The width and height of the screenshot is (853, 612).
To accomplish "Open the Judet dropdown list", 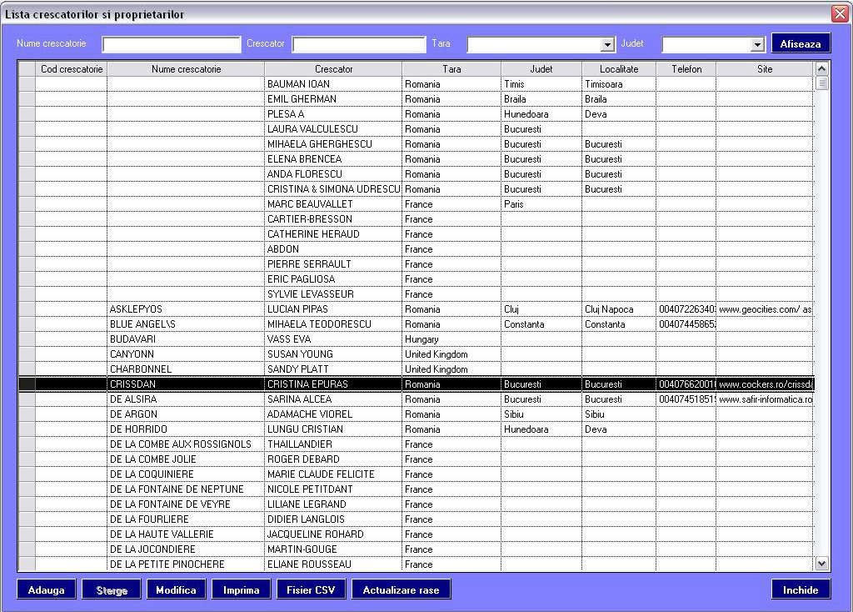I will coord(757,45).
